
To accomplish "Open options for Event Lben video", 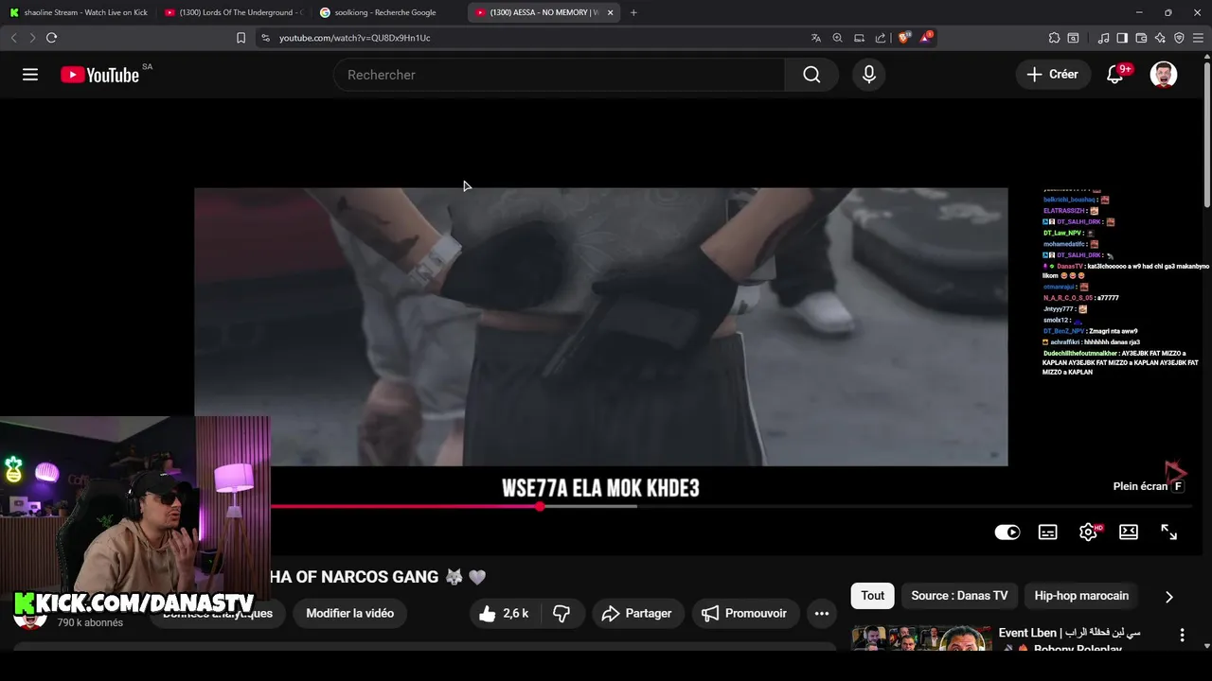I will click(1182, 636).
